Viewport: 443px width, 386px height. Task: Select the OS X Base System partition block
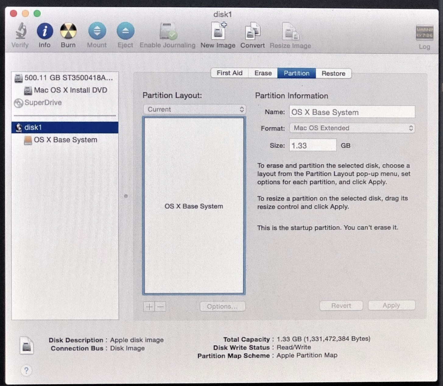pyautogui.click(x=194, y=206)
